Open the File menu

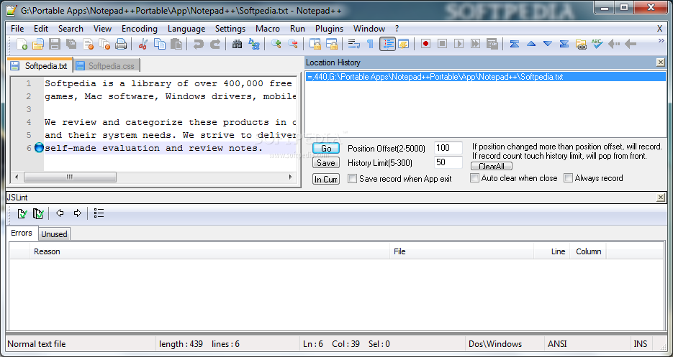click(x=17, y=29)
